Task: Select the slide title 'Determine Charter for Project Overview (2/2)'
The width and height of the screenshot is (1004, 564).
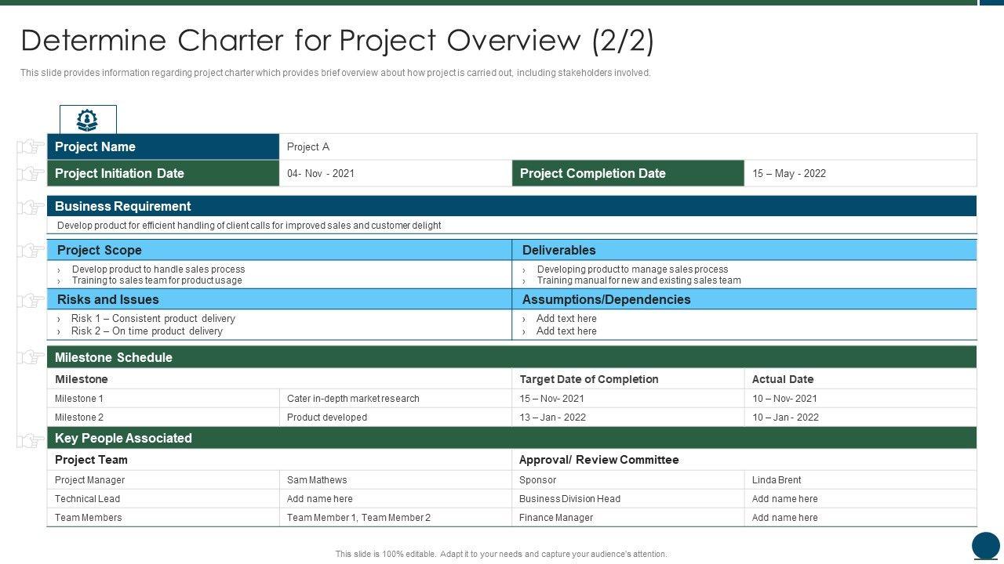Action: point(337,40)
